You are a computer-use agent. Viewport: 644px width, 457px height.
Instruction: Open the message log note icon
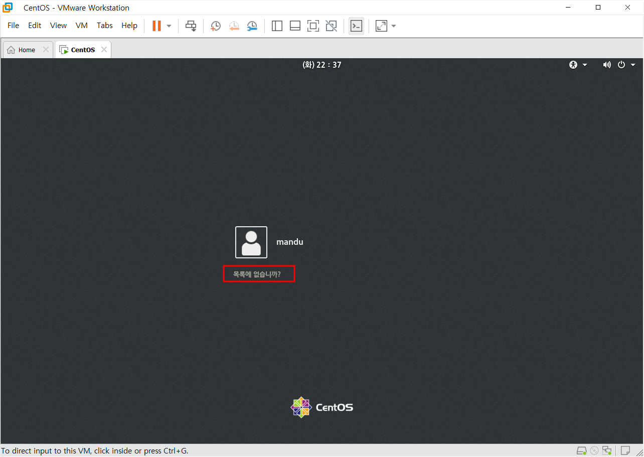click(625, 450)
